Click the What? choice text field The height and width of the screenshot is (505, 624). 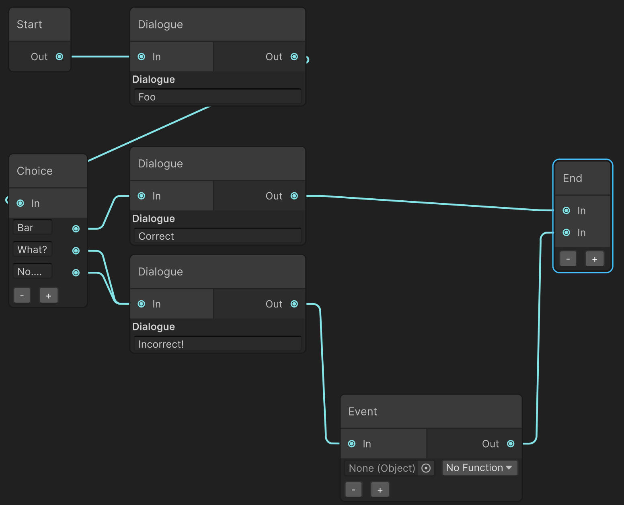(33, 250)
